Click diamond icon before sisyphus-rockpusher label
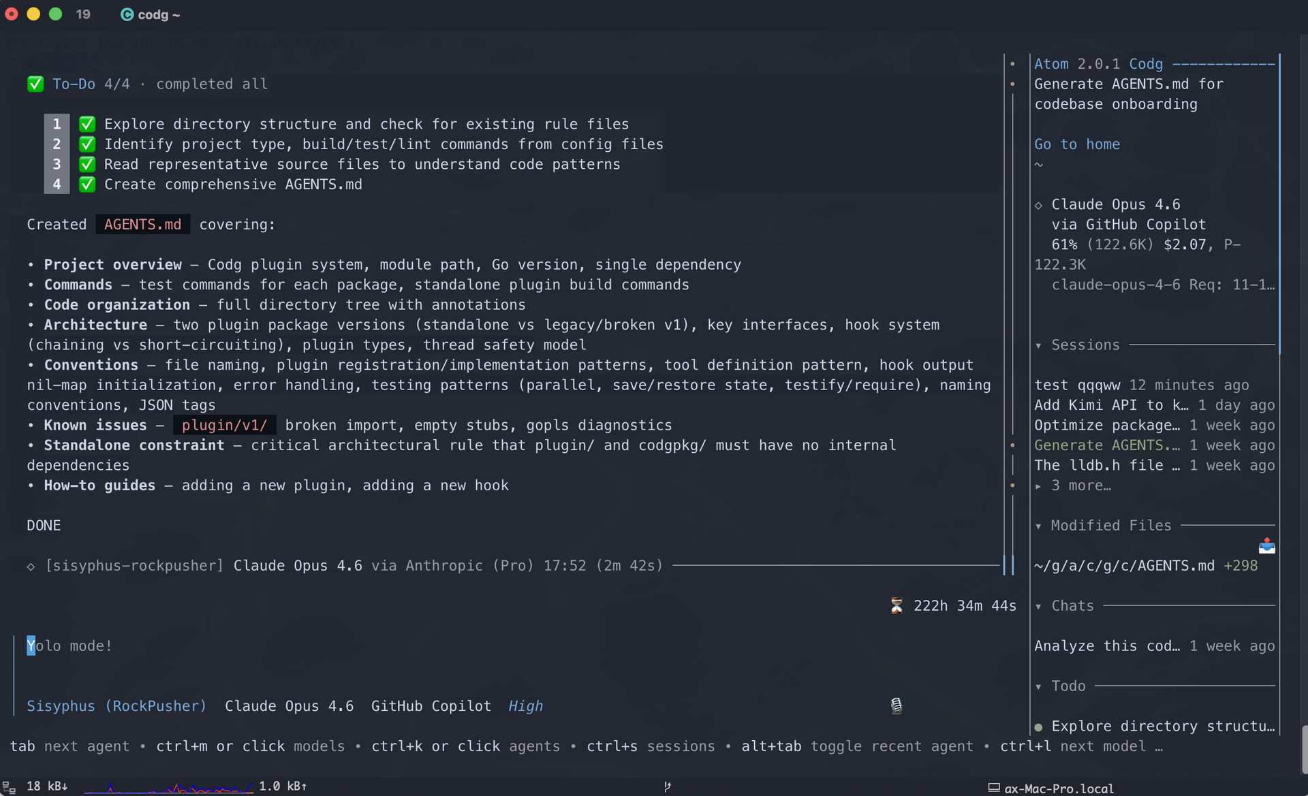This screenshot has width=1308, height=796. 31,566
